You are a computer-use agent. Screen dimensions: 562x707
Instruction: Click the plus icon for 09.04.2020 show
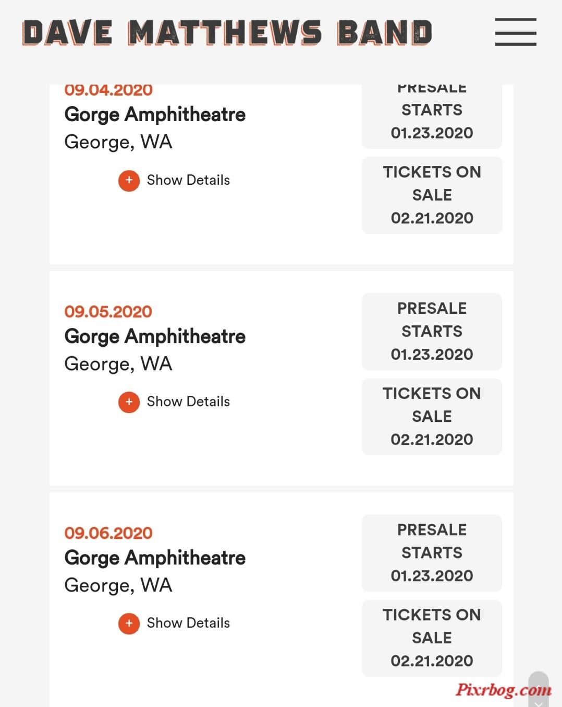pyautogui.click(x=129, y=181)
